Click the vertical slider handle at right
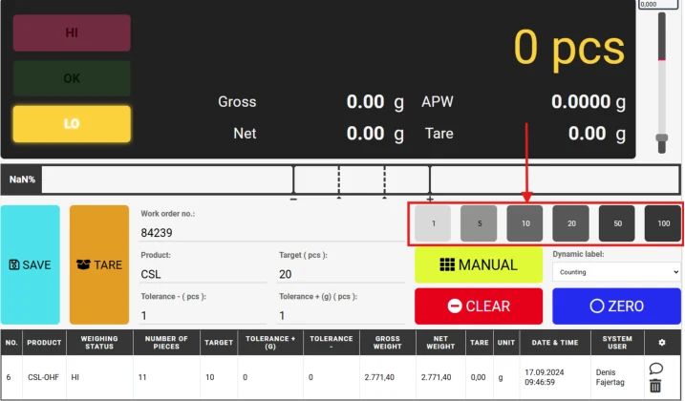Viewport: 685px width, 401px height. click(x=662, y=138)
